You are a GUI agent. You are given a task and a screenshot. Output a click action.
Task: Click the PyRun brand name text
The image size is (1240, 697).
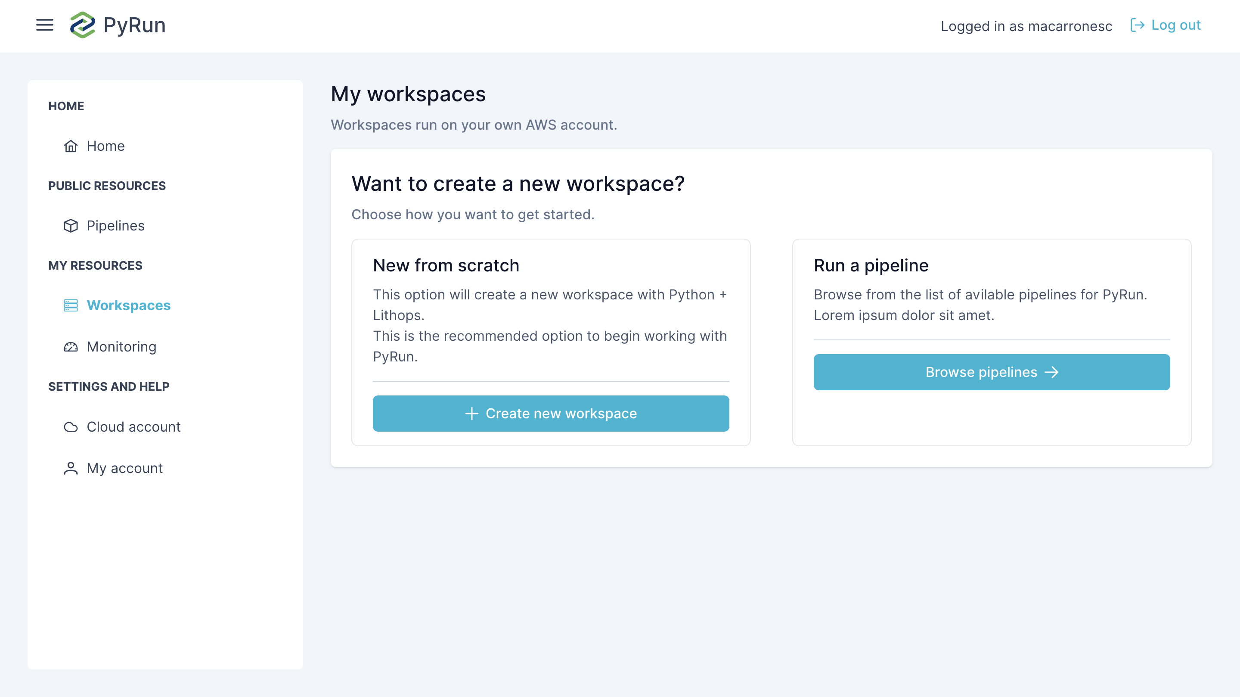(x=134, y=25)
